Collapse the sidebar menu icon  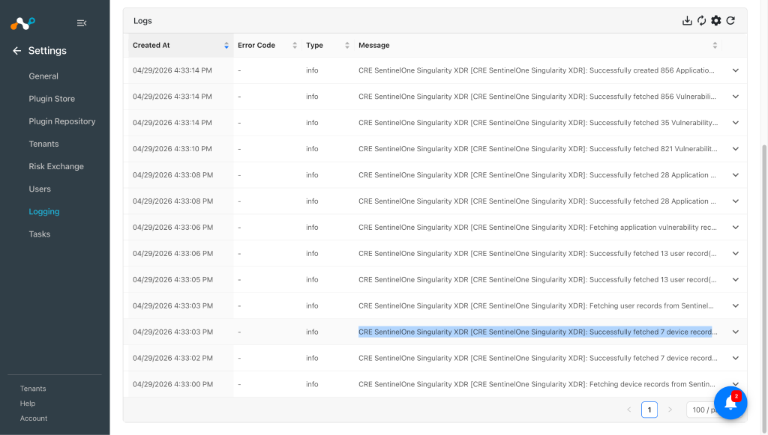(x=82, y=23)
